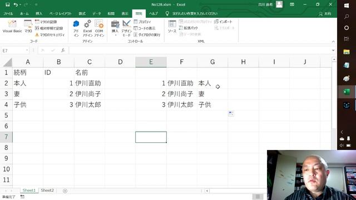Image resolution: width=356 pixels, height=200 pixels.
Task: Switch to the 数式 (Formulas) tab
Action: (x=82, y=13)
